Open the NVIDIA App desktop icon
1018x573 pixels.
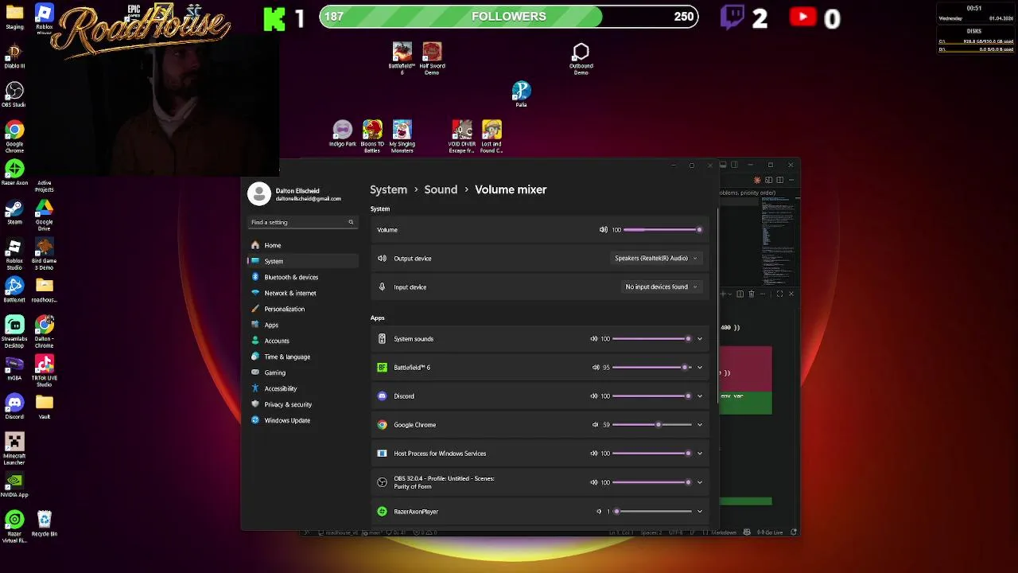[14, 485]
